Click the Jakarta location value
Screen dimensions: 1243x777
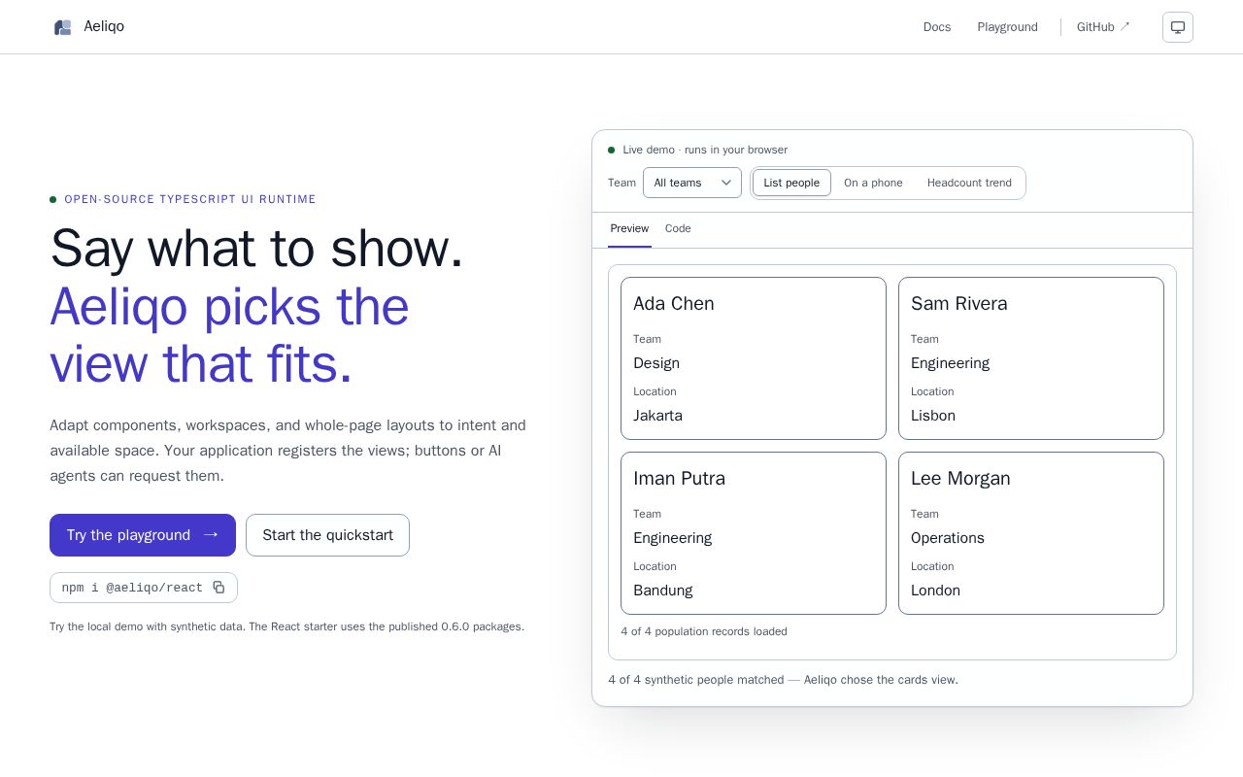[x=657, y=416]
